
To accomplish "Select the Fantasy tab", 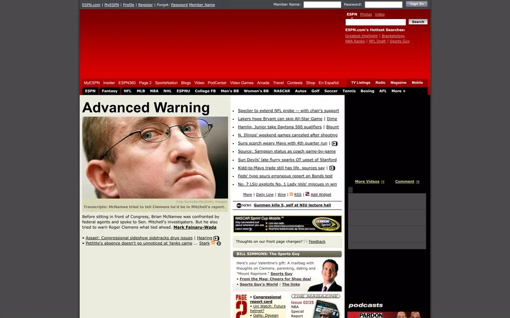I will [x=109, y=91].
